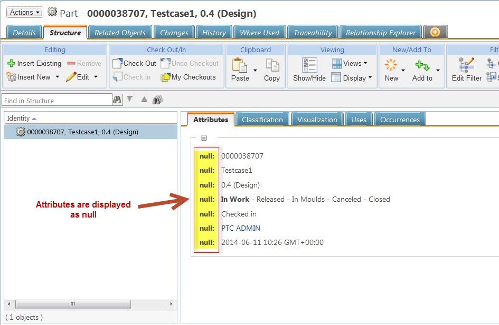Find next match down arrow
The height and width of the screenshot is (325, 499).
pyautogui.click(x=130, y=100)
